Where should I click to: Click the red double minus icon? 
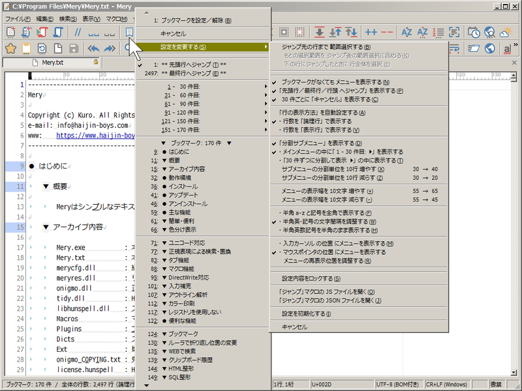[386, 32]
